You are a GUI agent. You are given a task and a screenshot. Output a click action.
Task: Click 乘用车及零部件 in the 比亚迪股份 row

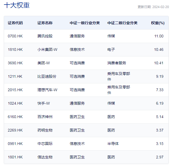point(119,76)
